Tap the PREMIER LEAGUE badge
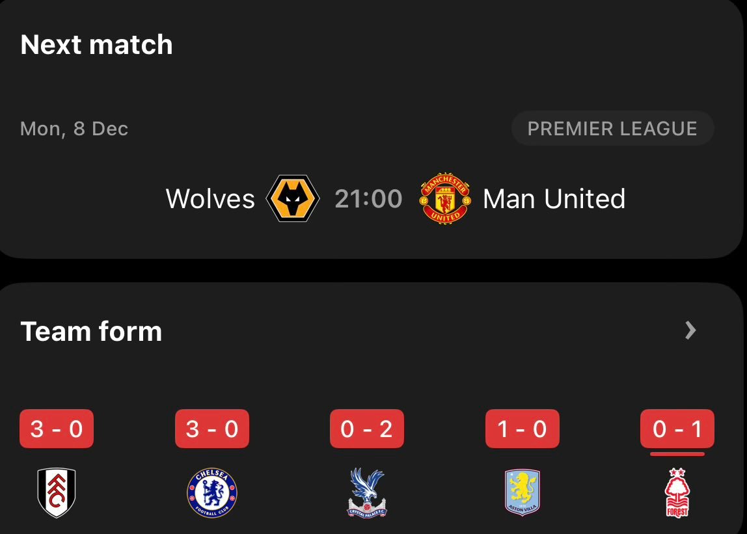Image resolution: width=747 pixels, height=534 pixels. point(612,129)
